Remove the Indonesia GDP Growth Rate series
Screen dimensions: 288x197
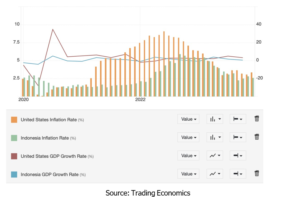(x=256, y=173)
